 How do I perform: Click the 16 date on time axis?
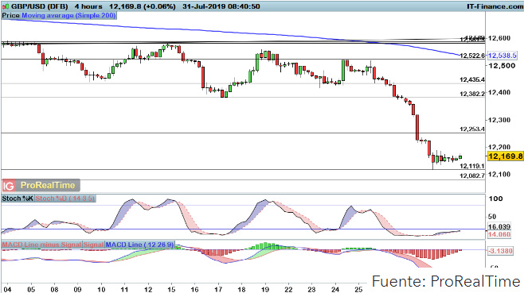(x=194, y=289)
